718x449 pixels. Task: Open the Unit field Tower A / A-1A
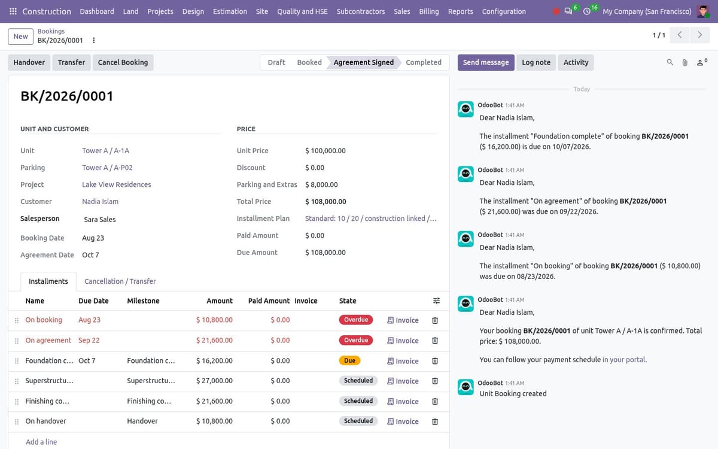pyautogui.click(x=105, y=151)
